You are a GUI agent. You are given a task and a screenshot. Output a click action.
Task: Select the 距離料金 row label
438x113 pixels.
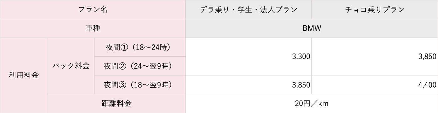tap(116, 104)
